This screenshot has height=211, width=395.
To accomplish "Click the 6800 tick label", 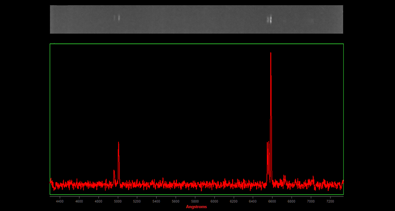I will pos(291,201).
